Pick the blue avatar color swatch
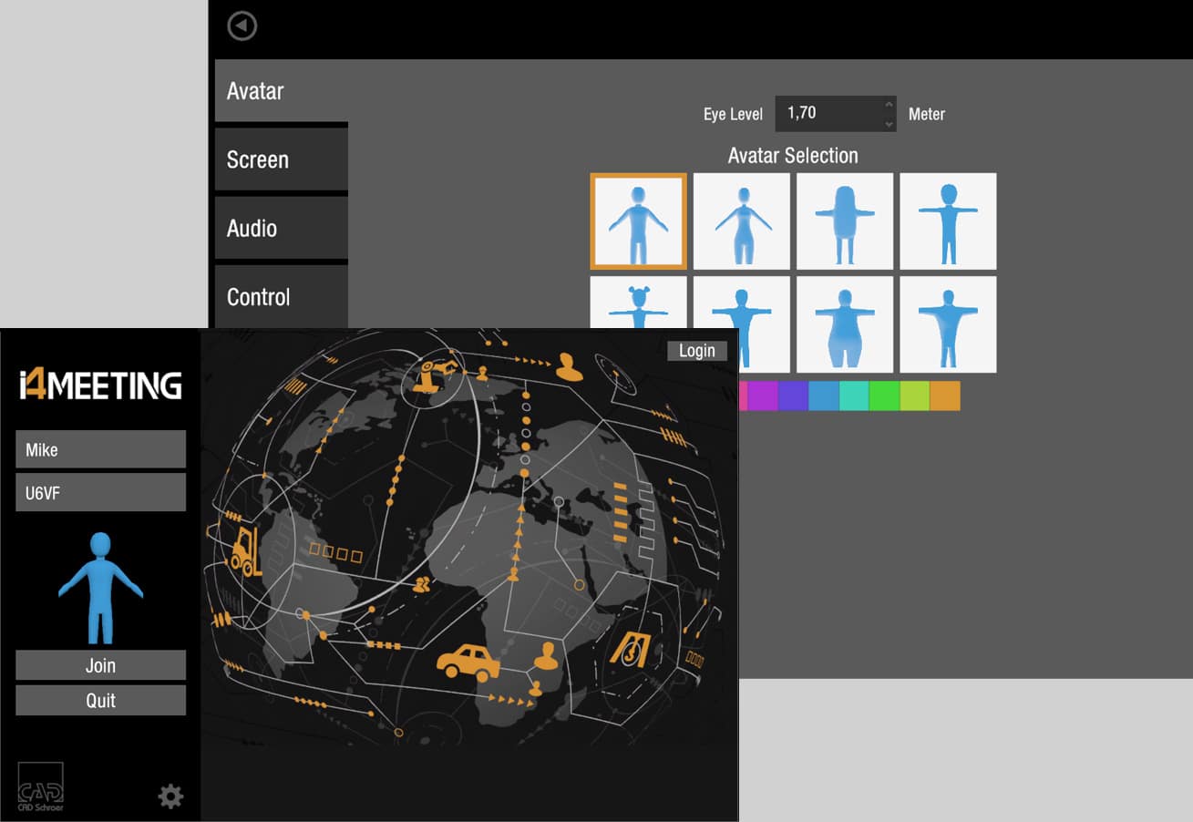Image resolution: width=1193 pixels, height=822 pixels. [x=823, y=396]
